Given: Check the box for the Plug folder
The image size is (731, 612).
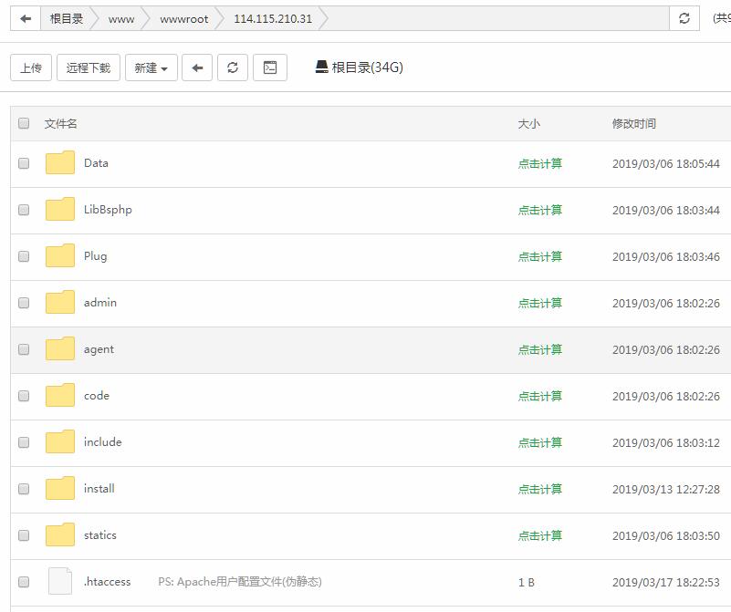Looking at the screenshot, I should coord(24,256).
